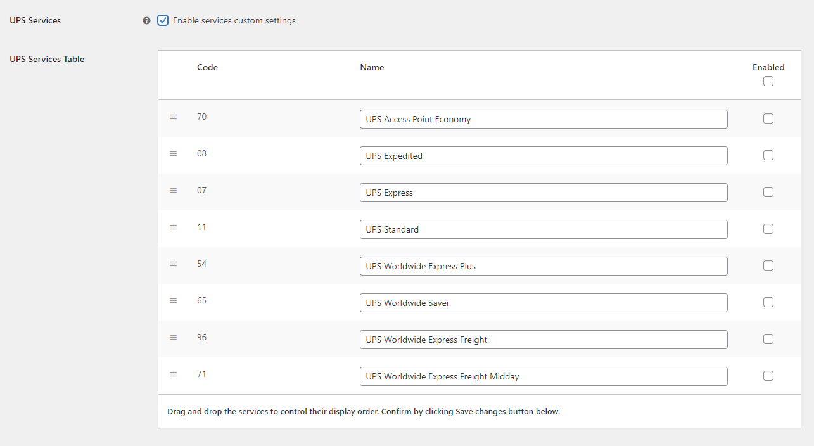814x446 pixels.
Task: Click inside the UPS Worldwide Express Plus name field
Action: [544, 265]
